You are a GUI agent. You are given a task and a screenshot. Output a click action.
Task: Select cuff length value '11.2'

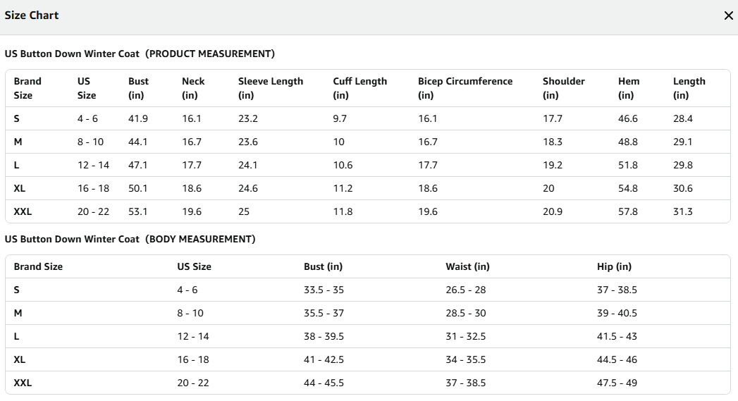tap(343, 188)
